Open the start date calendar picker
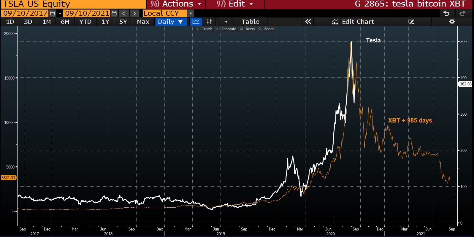This screenshot has width=474, height=237. click(x=53, y=13)
